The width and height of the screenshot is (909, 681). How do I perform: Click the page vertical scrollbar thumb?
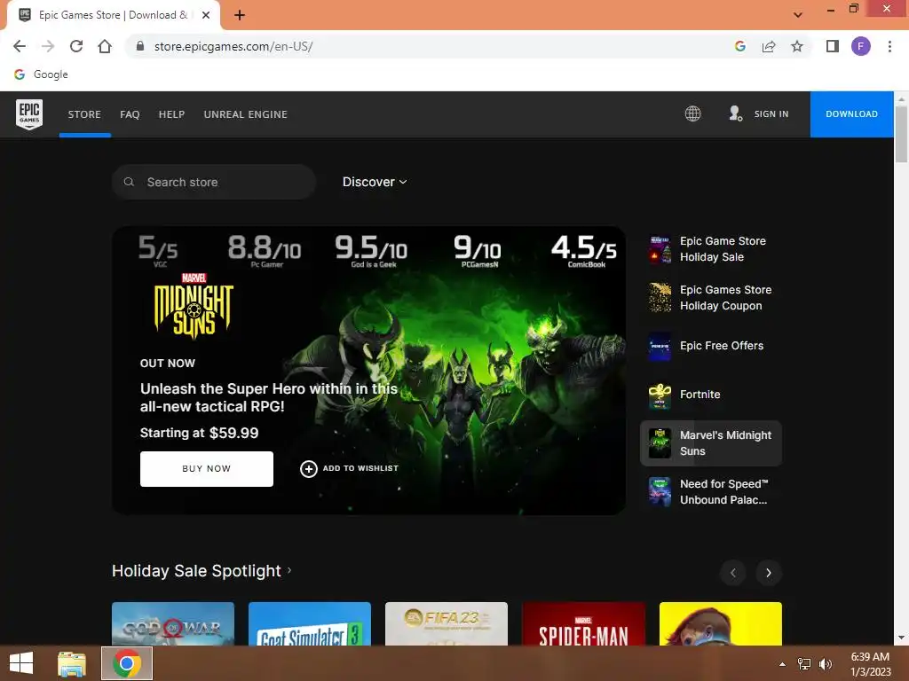coord(901,135)
